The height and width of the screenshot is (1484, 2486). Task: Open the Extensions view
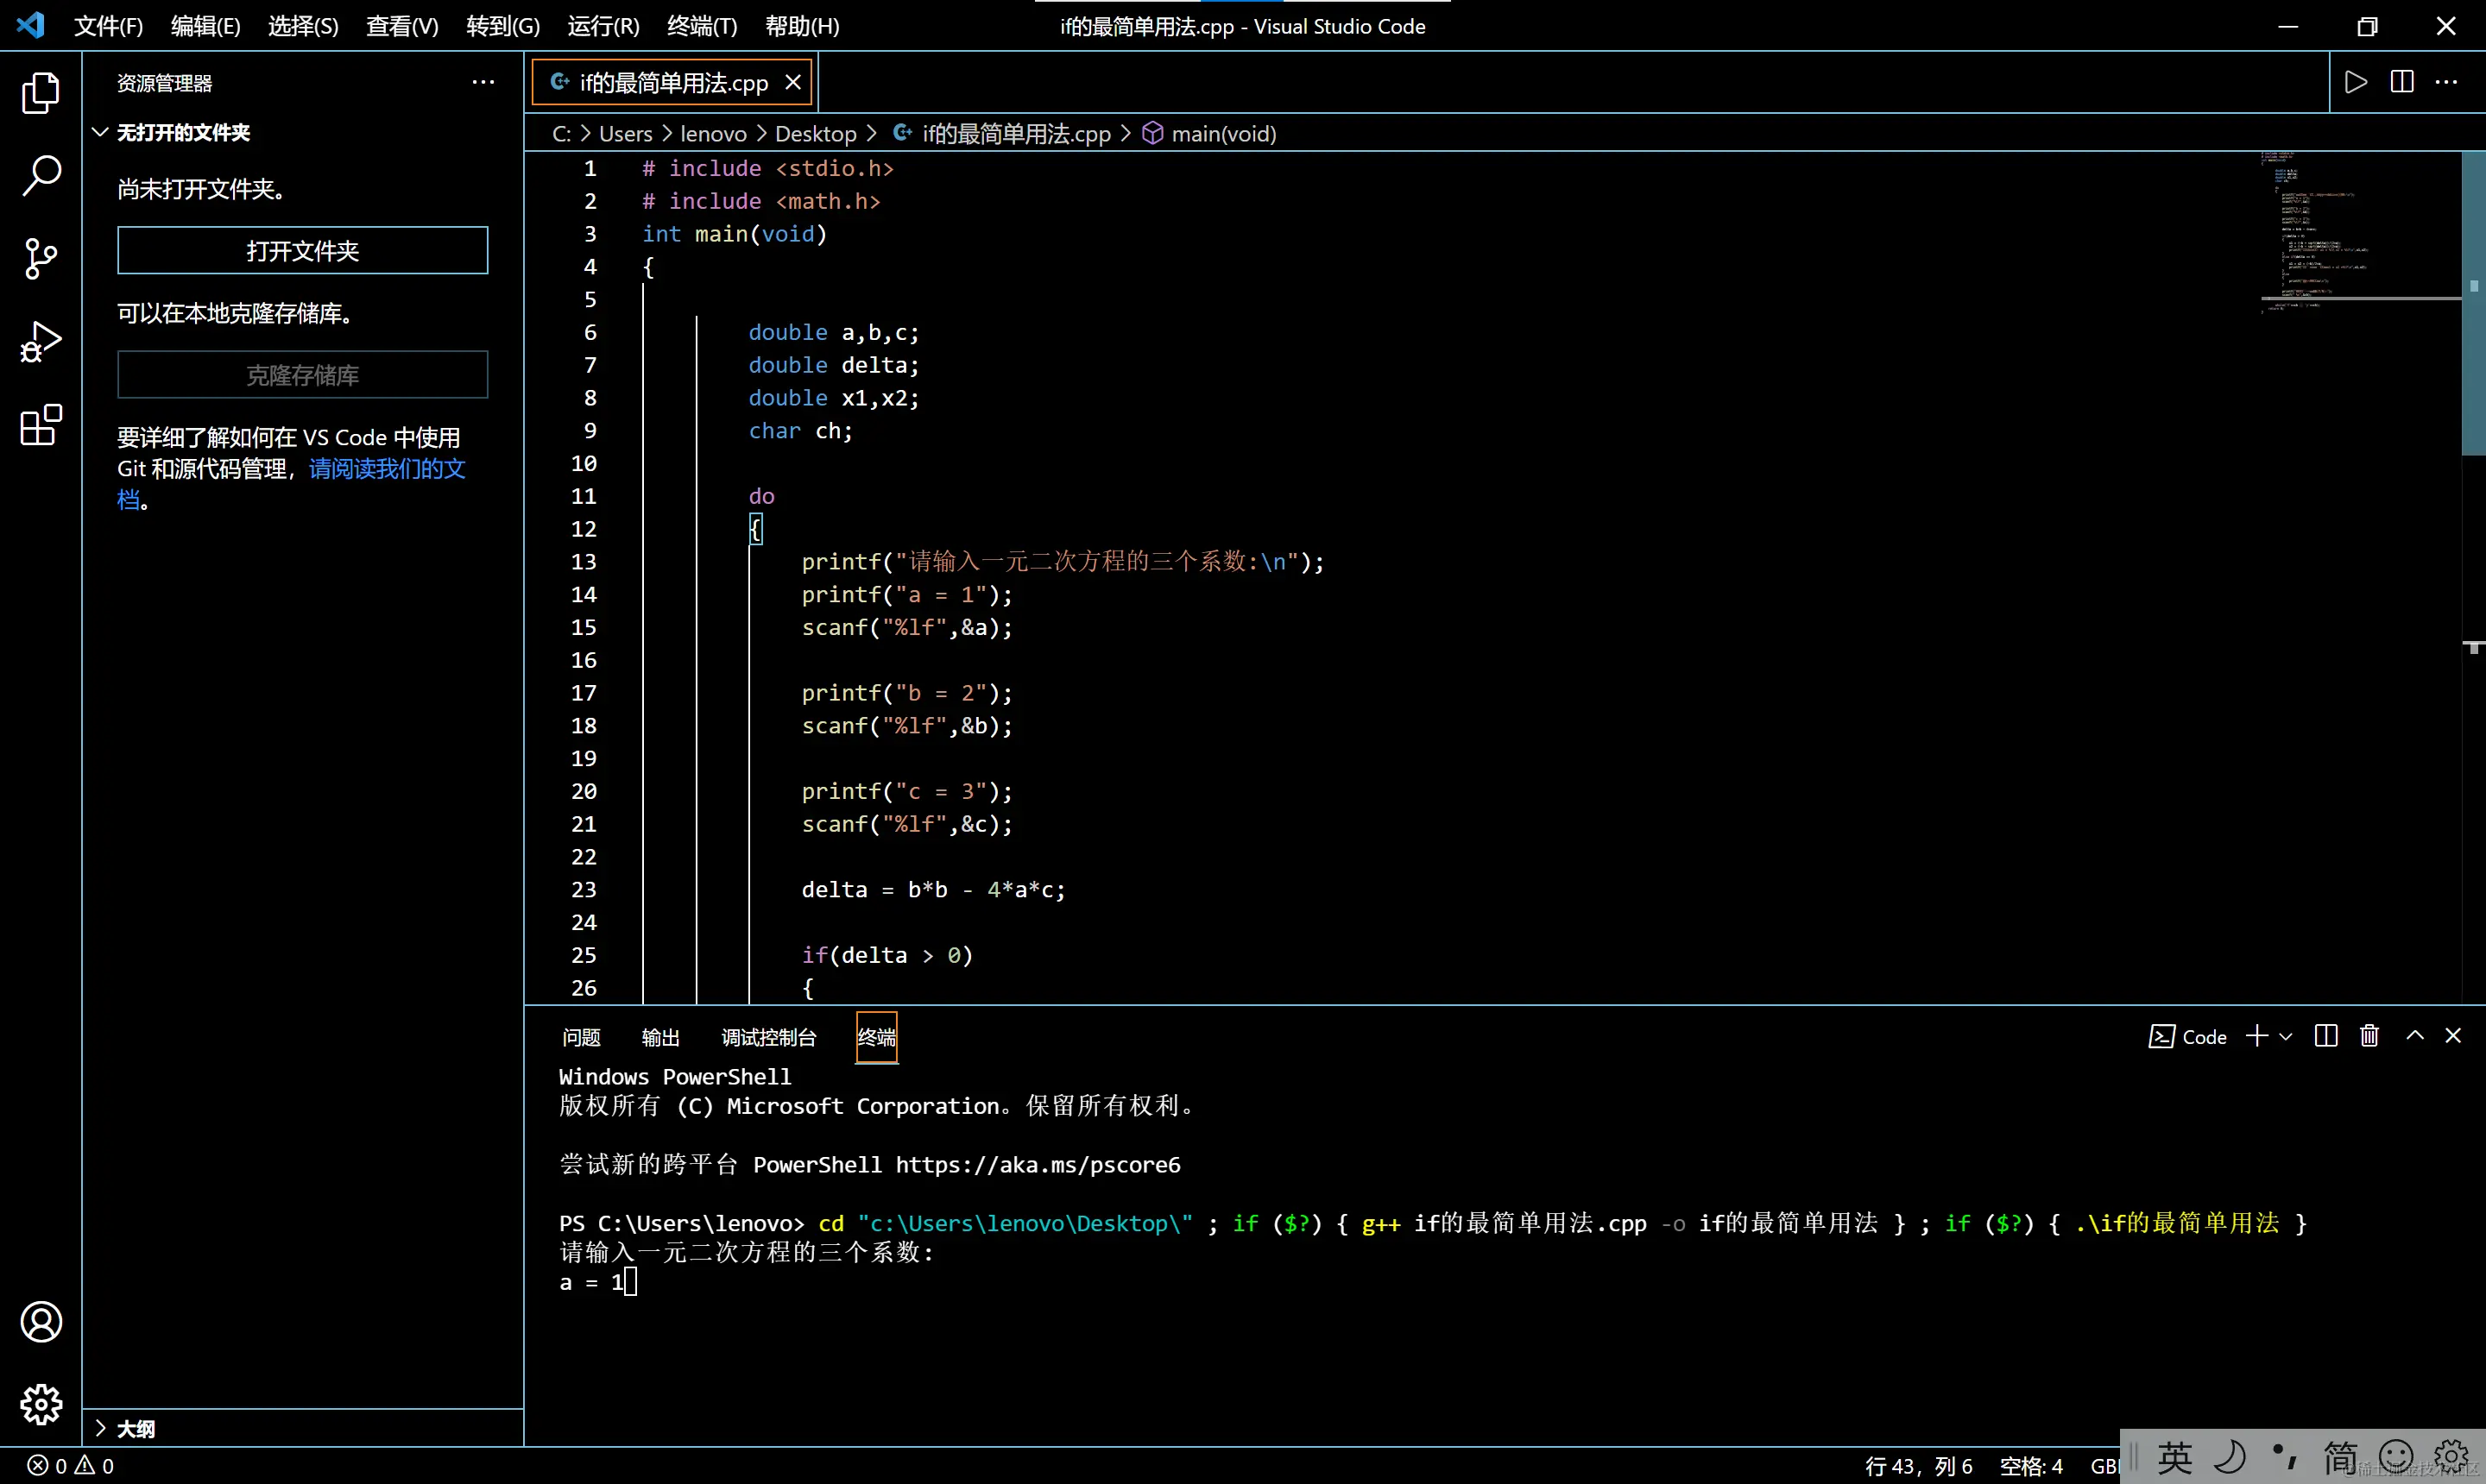(41, 425)
